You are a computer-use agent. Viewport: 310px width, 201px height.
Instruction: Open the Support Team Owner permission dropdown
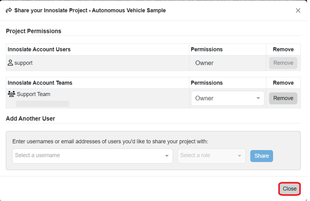click(x=227, y=98)
